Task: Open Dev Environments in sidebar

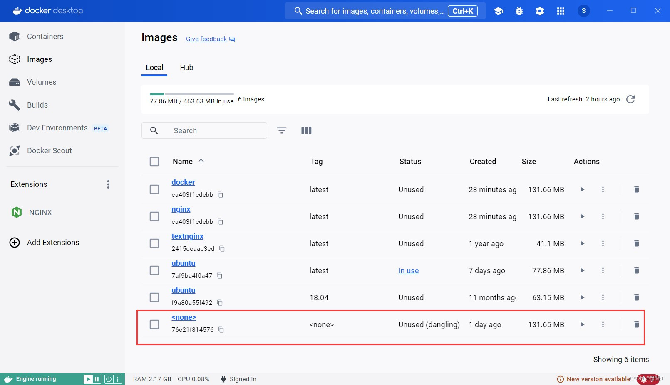Action: click(x=57, y=128)
